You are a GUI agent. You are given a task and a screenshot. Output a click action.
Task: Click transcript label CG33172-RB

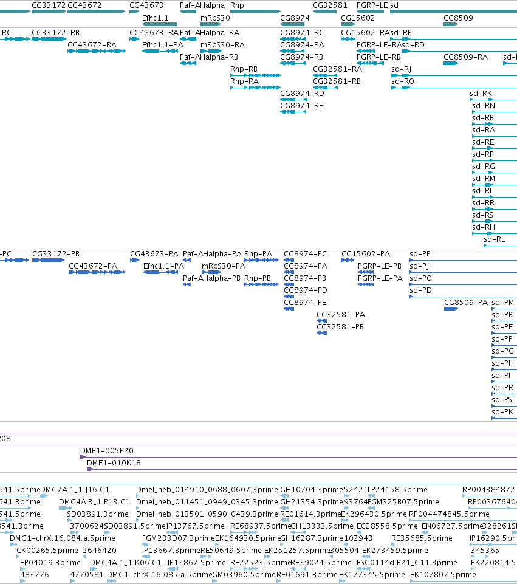[x=55, y=33]
